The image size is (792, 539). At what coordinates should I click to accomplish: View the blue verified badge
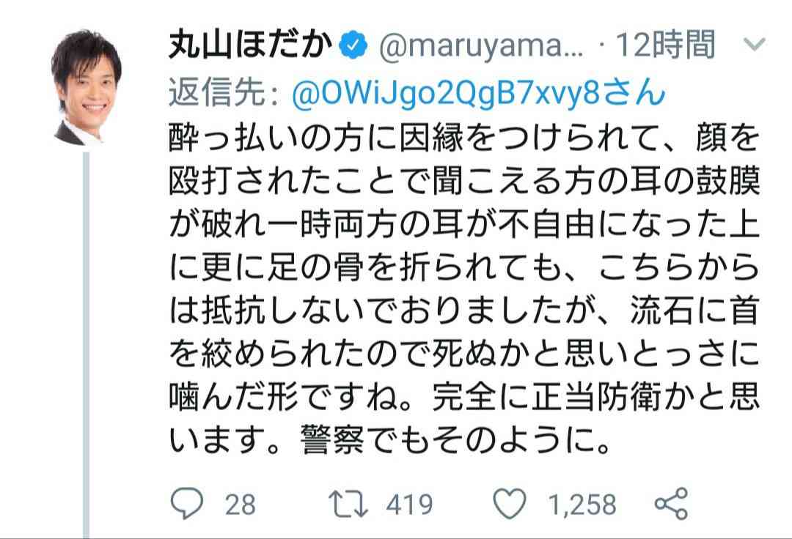click(355, 46)
